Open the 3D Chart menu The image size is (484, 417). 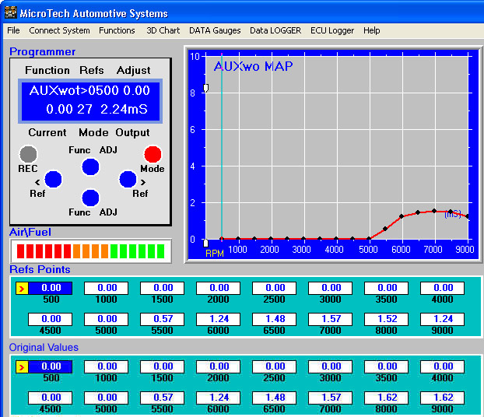coord(163,30)
